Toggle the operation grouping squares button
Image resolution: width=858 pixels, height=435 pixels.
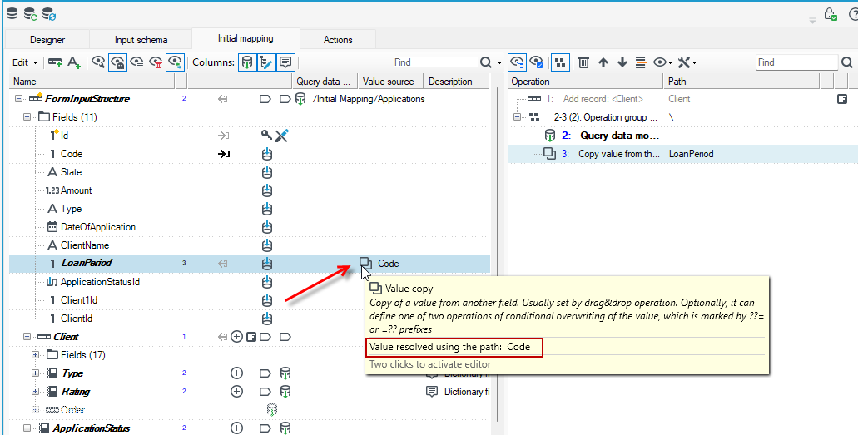[560, 62]
